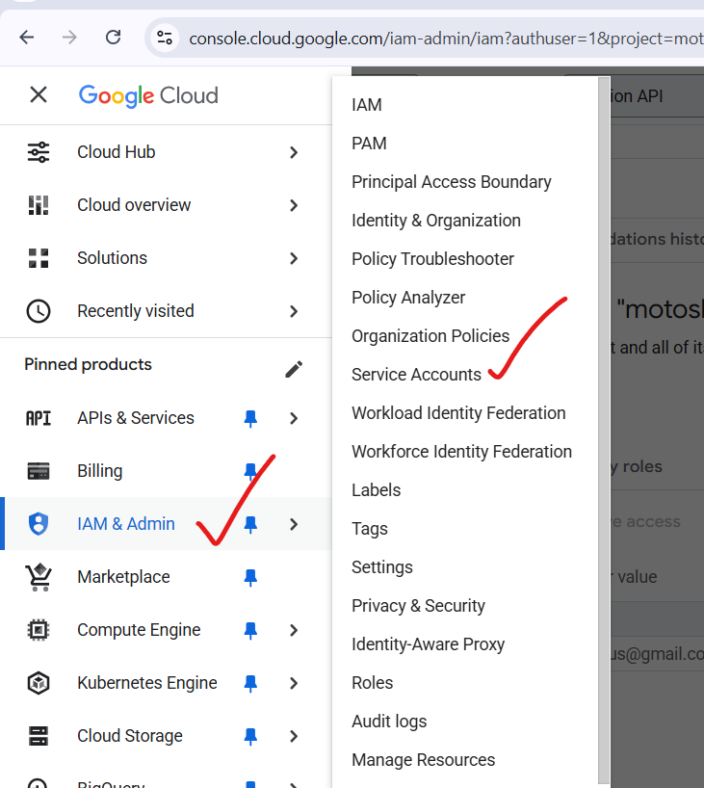The height and width of the screenshot is (788, 704).
Task: Click the Solutions grid icon
Action: [39, 258]
